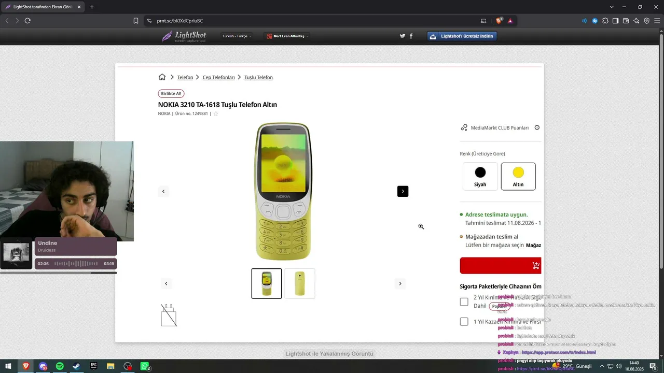Open the LightShot logo homepage link
The image size is (664, 373).
click(184, 36)
